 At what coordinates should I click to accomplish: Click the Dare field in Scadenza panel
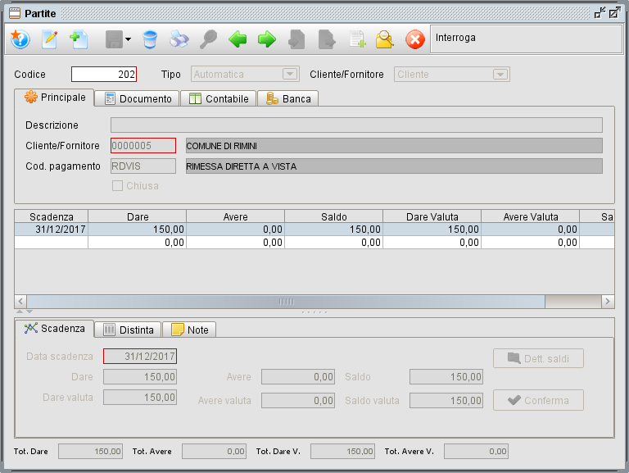[140, 376]
